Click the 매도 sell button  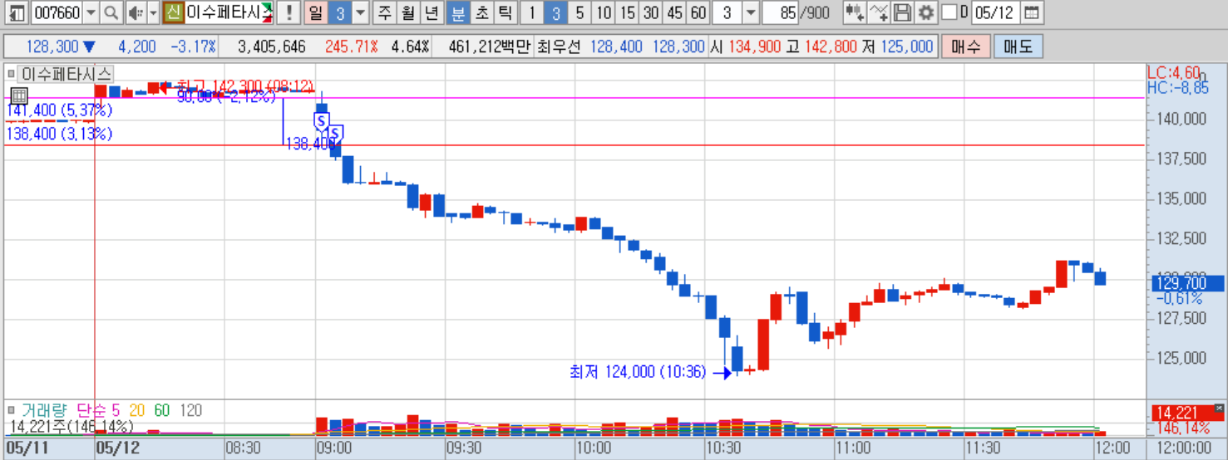pos(1018,46)
